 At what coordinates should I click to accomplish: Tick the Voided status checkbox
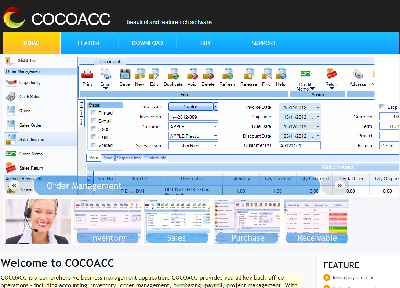coord(94,145)
